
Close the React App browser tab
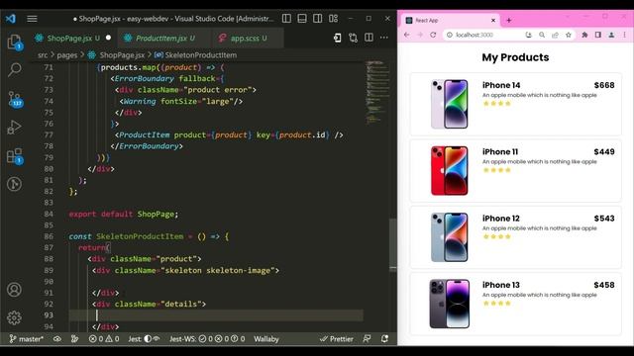[493, 20]
